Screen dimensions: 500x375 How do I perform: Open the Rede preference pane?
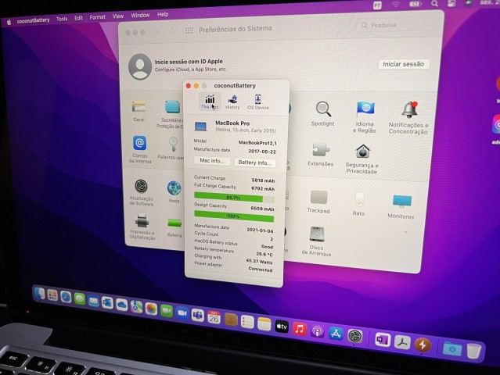[x=174, y=191]
